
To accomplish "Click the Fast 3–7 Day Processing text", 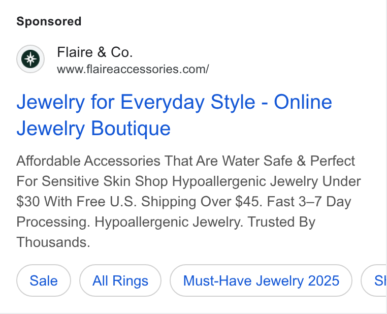I will pyautogui.click(x=184, y=211).
